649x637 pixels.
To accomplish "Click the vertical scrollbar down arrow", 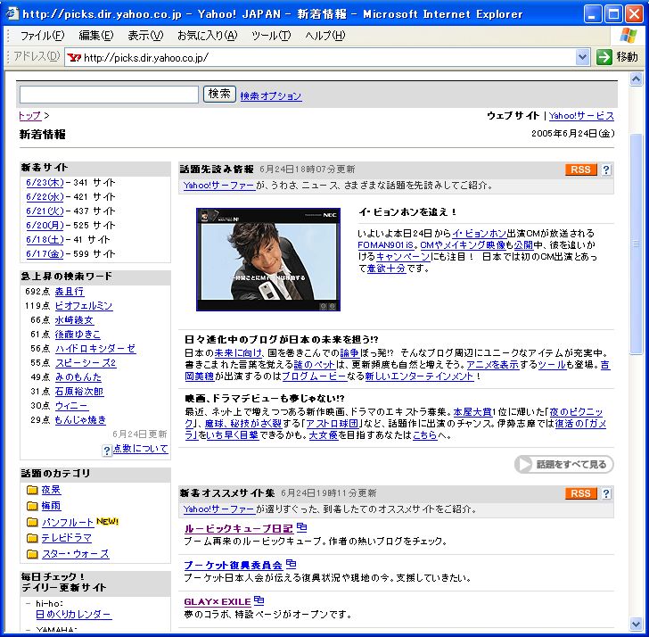I will (x=636, y=624).
